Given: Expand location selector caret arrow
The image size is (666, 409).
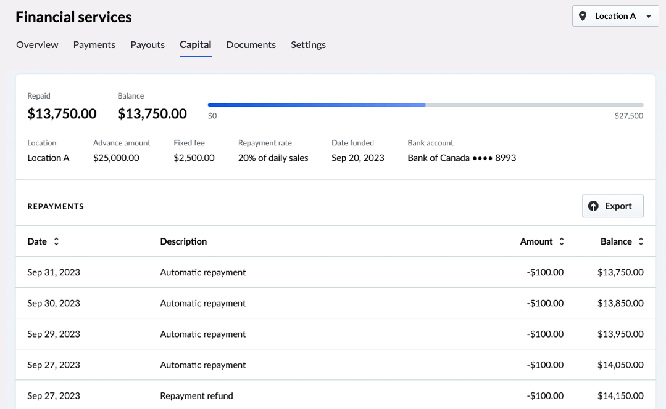Looking at the screenshot, I should (x=649, y=17).
